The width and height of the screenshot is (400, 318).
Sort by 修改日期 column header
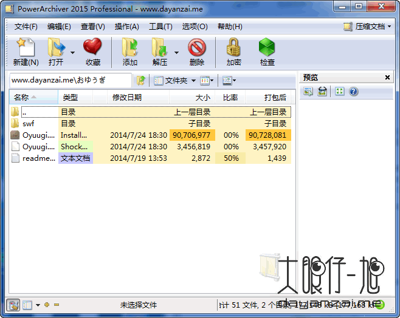pos(138,97)
